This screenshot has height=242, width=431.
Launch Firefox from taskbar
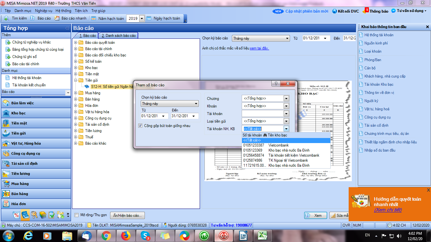[126, 236]
